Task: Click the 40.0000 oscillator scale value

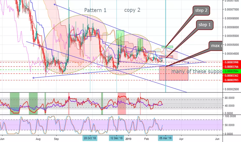Action: (229, 106)
